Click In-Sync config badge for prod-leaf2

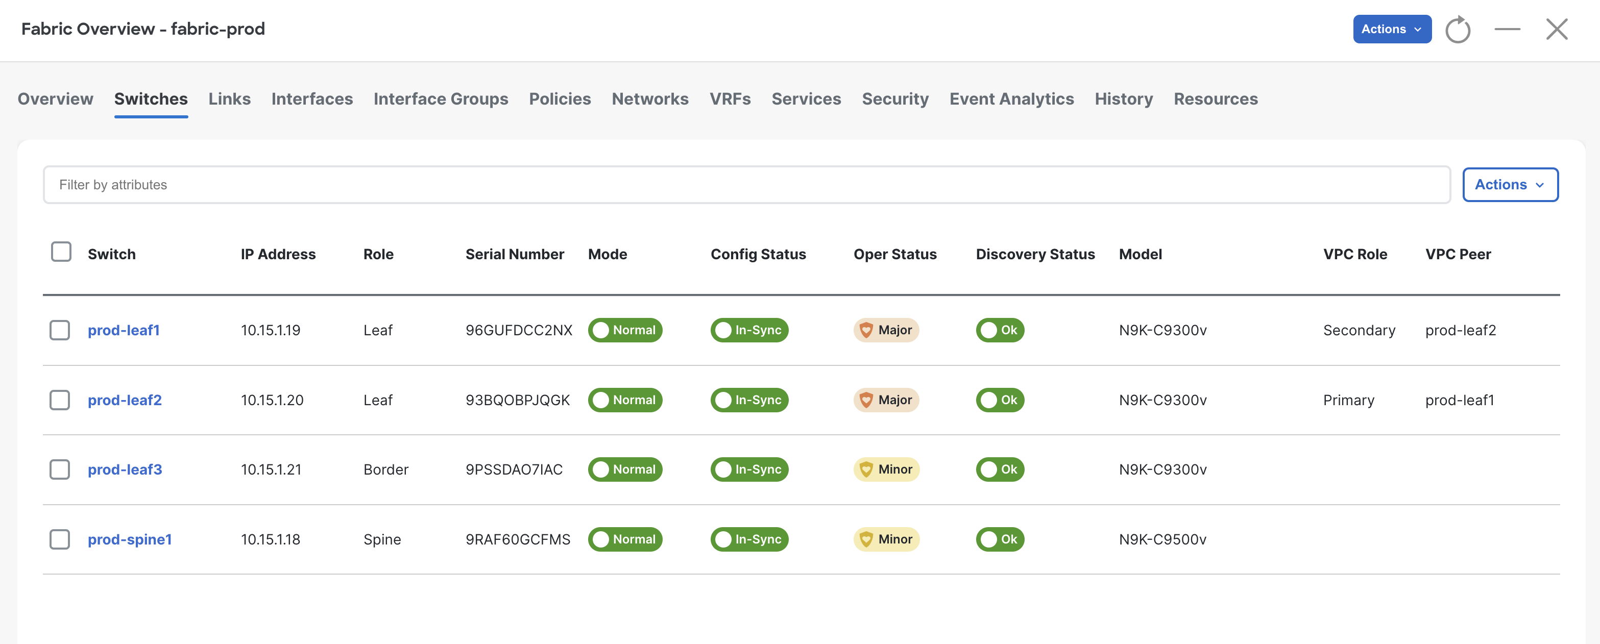749,400
